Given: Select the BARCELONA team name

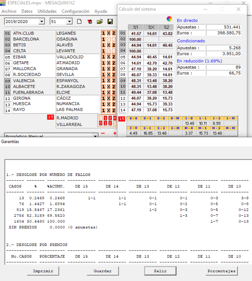Looking at the screenshot, I should (26, 39).
